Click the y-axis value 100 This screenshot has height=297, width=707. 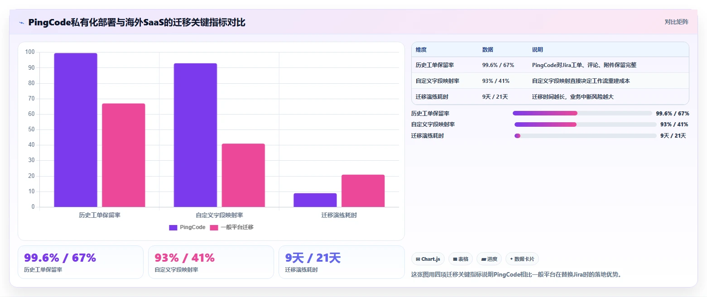pos(30,52)
